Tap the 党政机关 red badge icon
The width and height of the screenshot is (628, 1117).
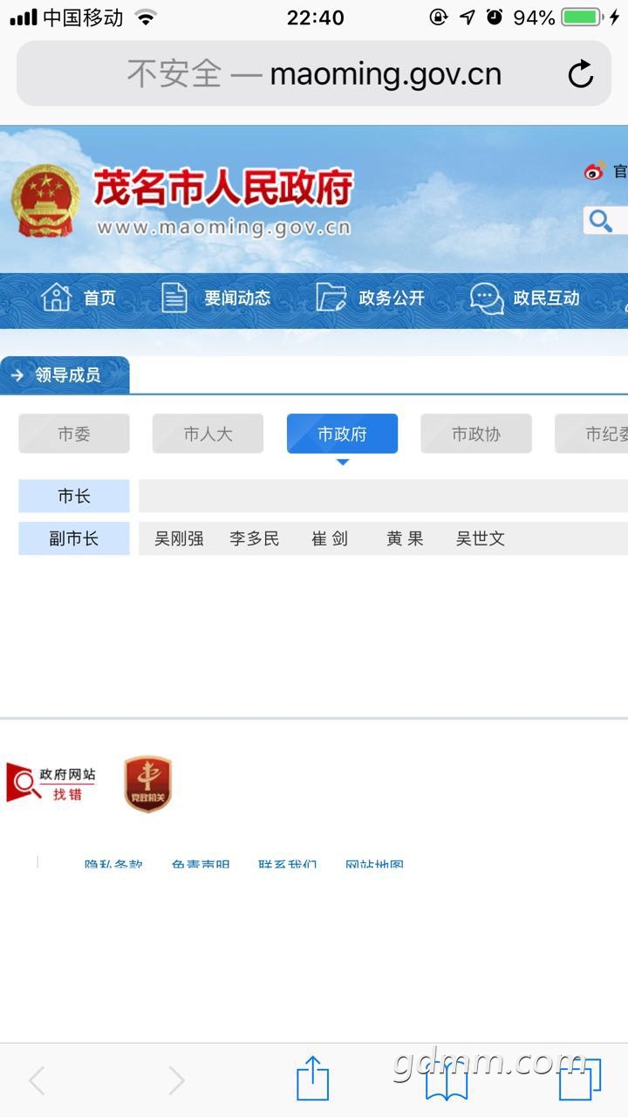pos(147,784)
